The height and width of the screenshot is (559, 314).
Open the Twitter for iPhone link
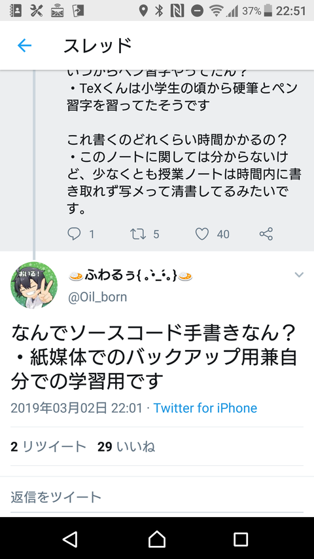click(x=205, y=408)
